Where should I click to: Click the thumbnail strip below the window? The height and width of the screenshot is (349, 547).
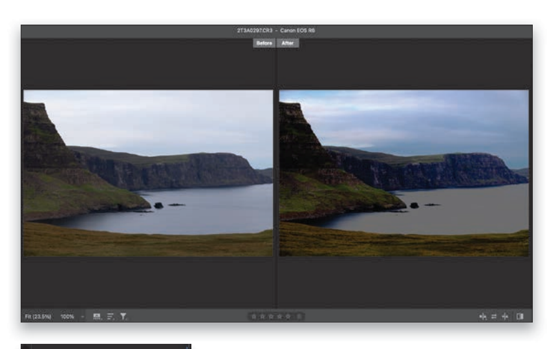[106, 346]
